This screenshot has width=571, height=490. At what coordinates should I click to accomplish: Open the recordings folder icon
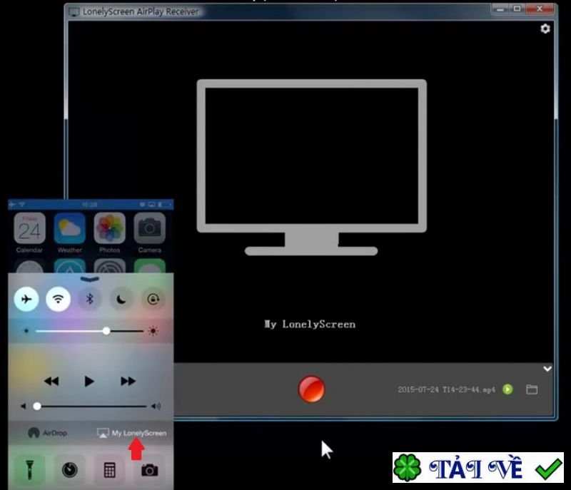coord(532,389)
